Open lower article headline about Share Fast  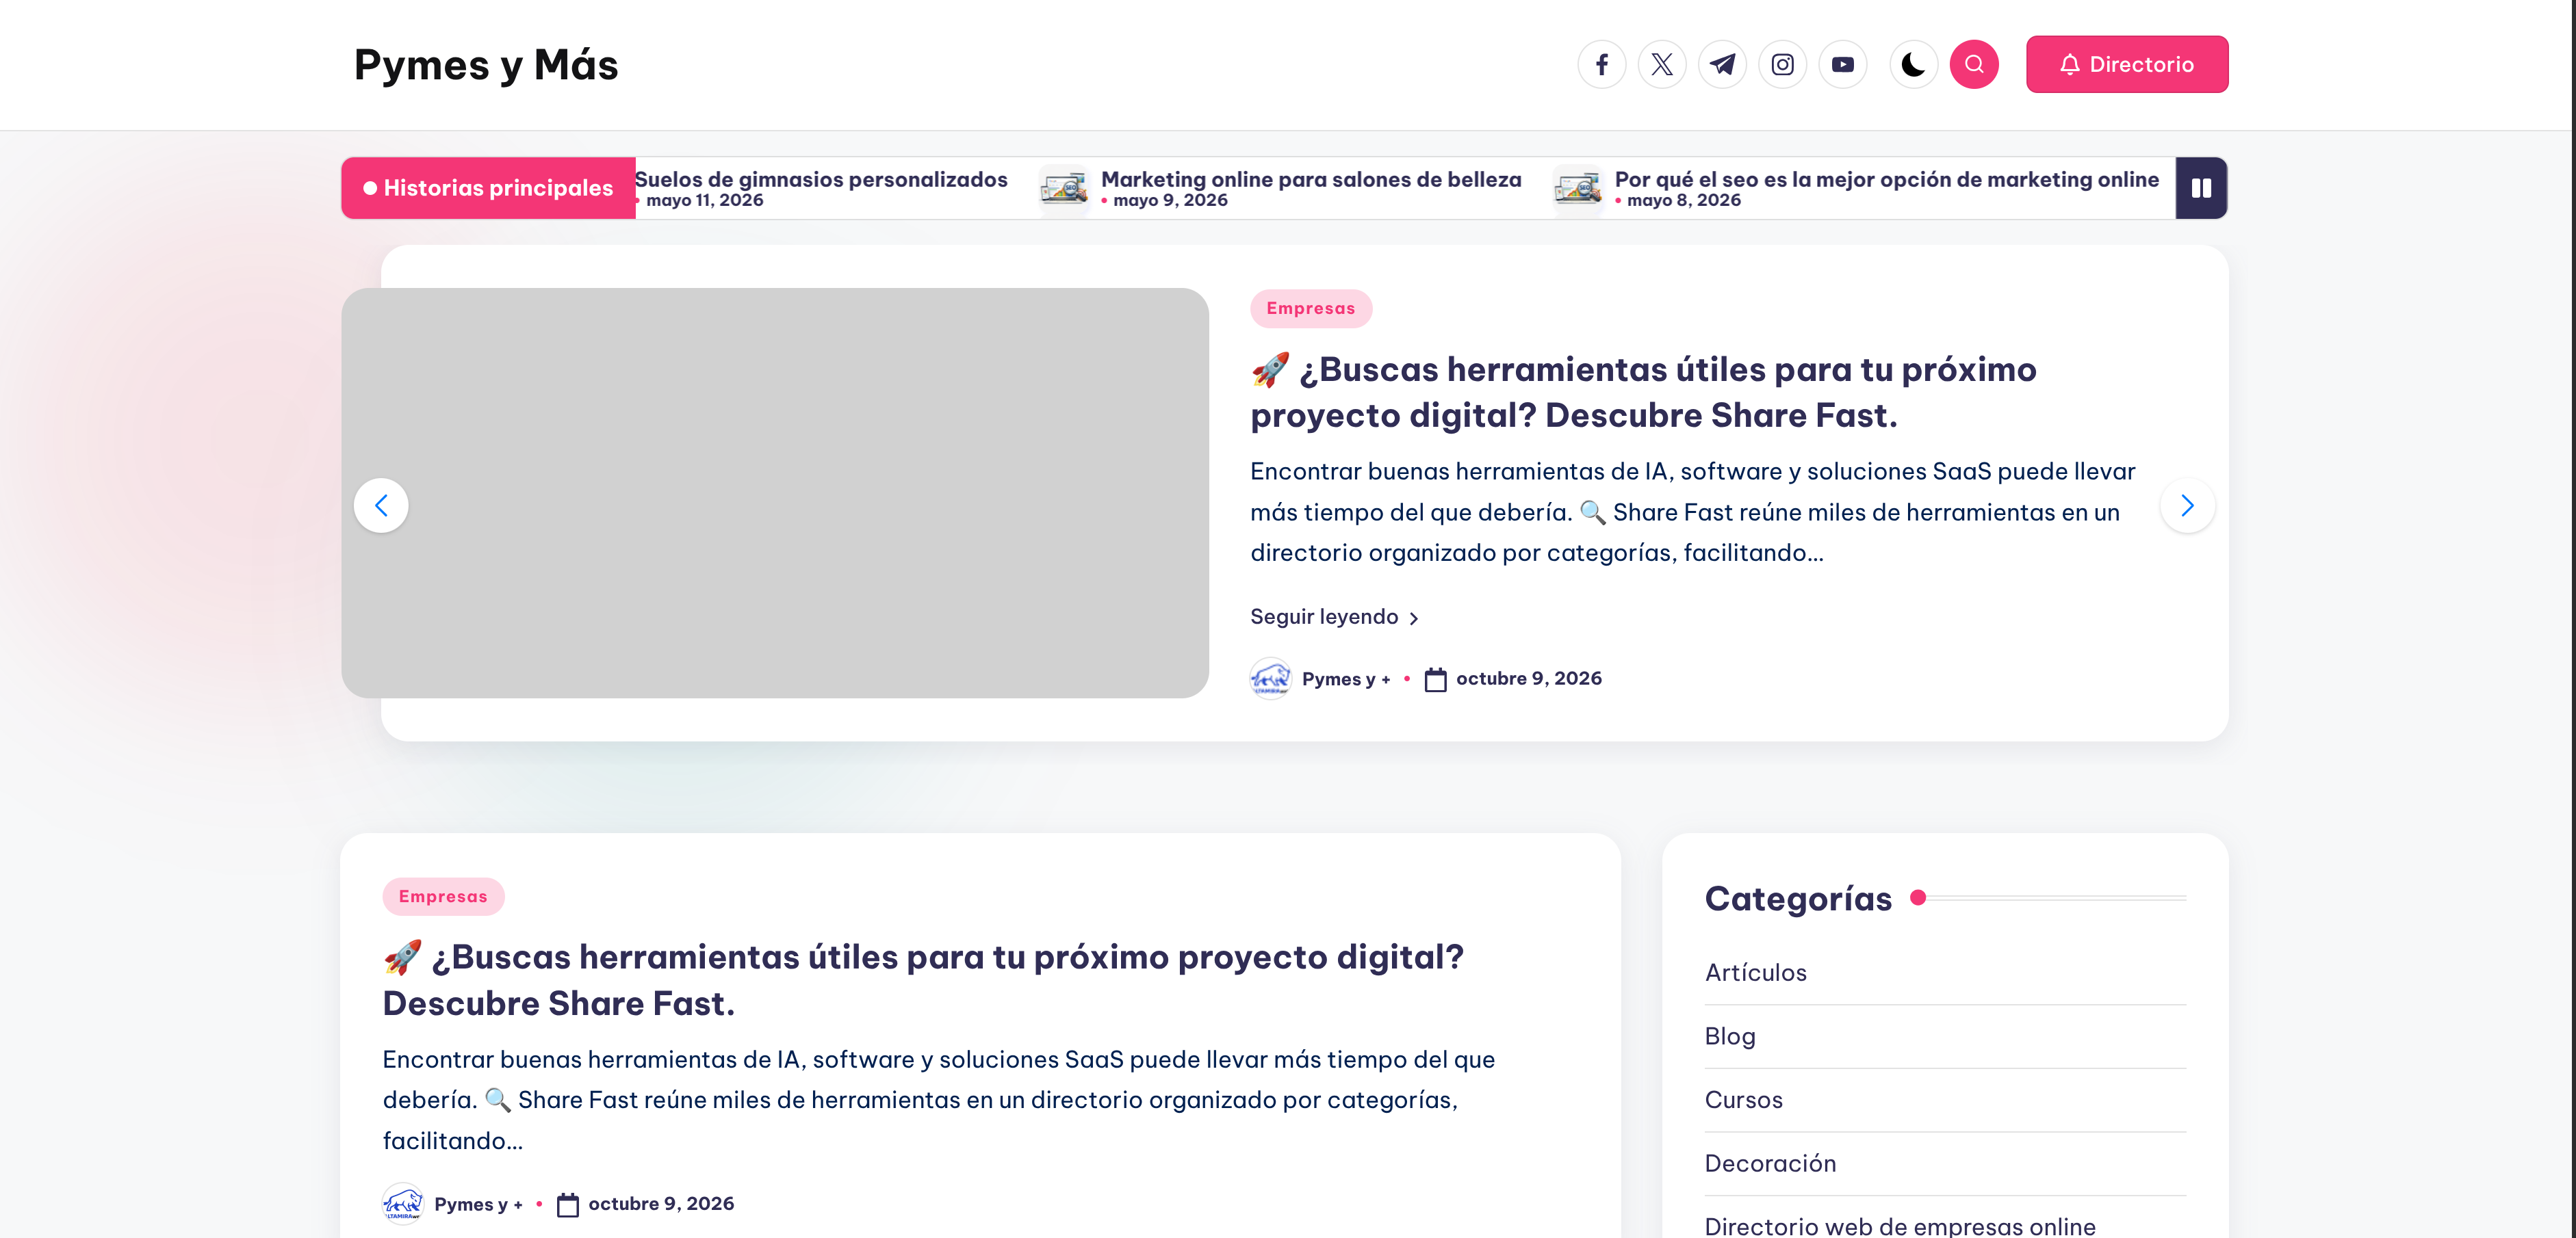coord(923,980)
